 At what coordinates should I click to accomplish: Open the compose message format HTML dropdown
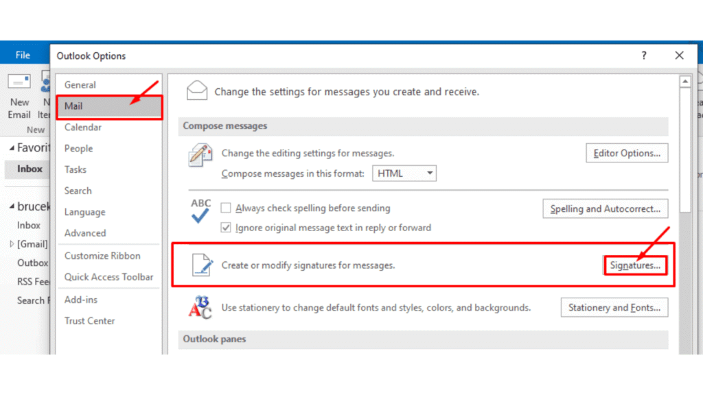click(x=404, y=173)
